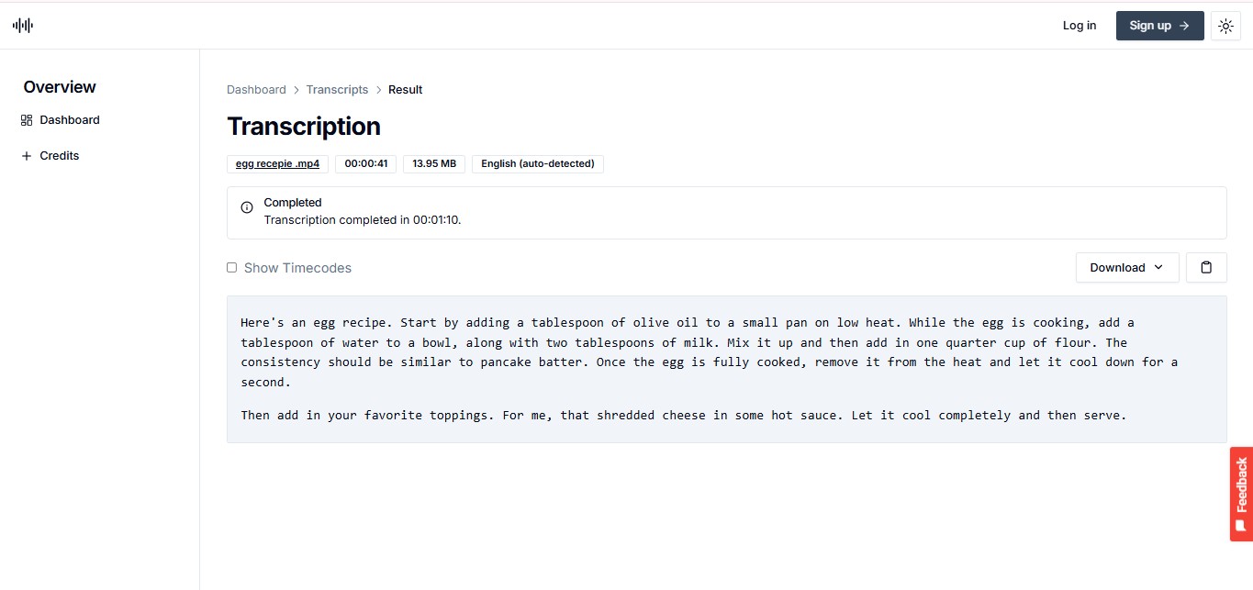This screenshot has width=1253, height=590.
Task: Select the Result breadcrumb item
Action: [x=405, y=90]
